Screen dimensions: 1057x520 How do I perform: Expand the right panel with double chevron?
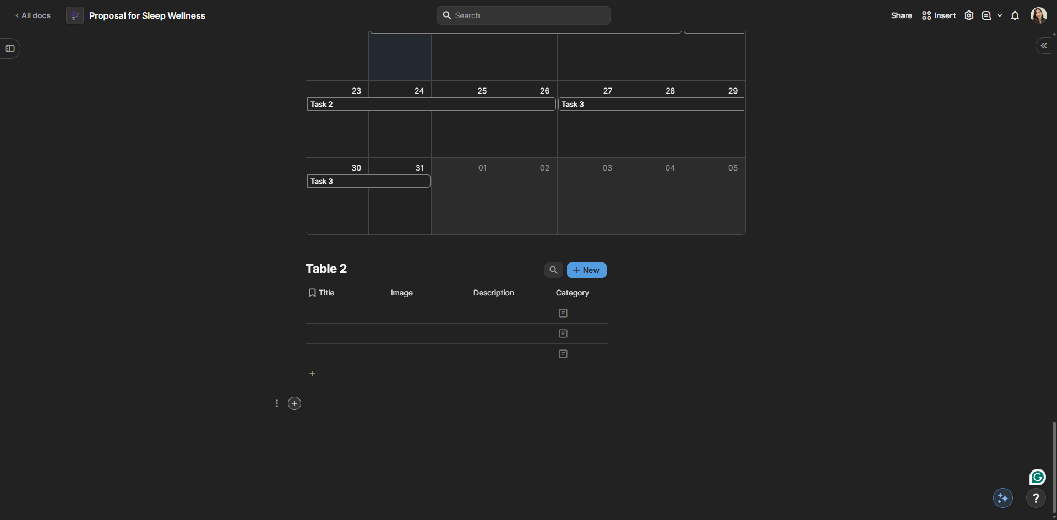tap(1043, 46)
